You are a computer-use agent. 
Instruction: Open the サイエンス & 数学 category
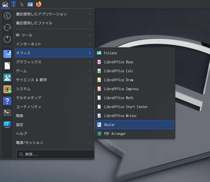tap(54, 80)
